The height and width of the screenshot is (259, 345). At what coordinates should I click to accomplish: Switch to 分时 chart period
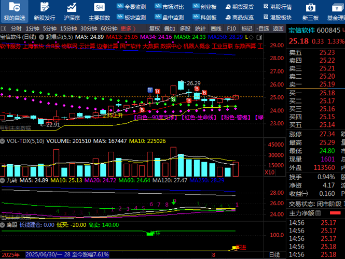[x=16, y=28]
